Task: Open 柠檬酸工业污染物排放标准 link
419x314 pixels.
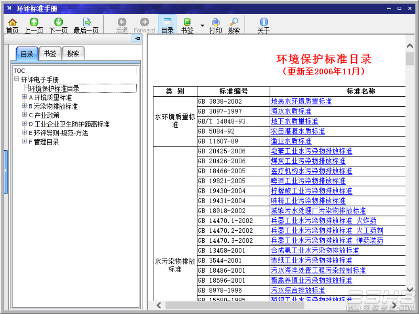Action: click(x=312, y=191)
